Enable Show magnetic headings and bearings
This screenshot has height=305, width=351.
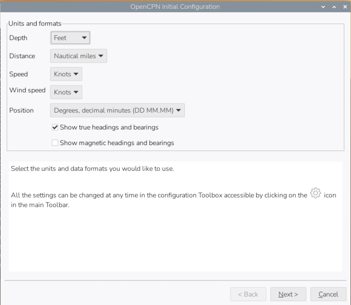click(55, 143)
